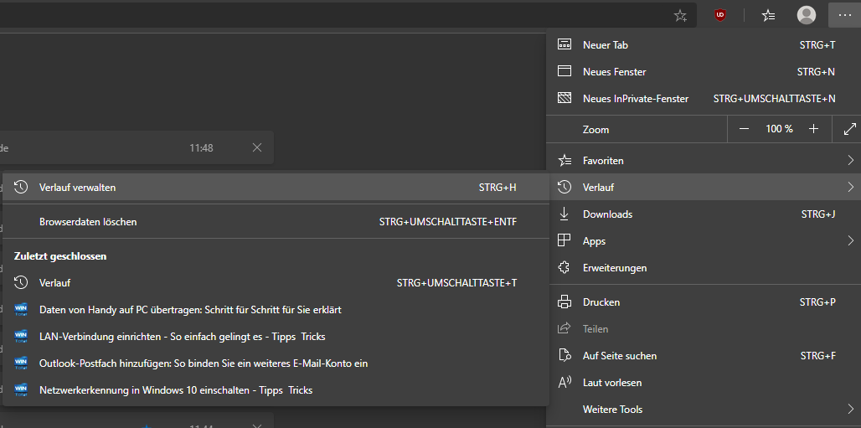Expand the Apps submenu

(849, 241)
